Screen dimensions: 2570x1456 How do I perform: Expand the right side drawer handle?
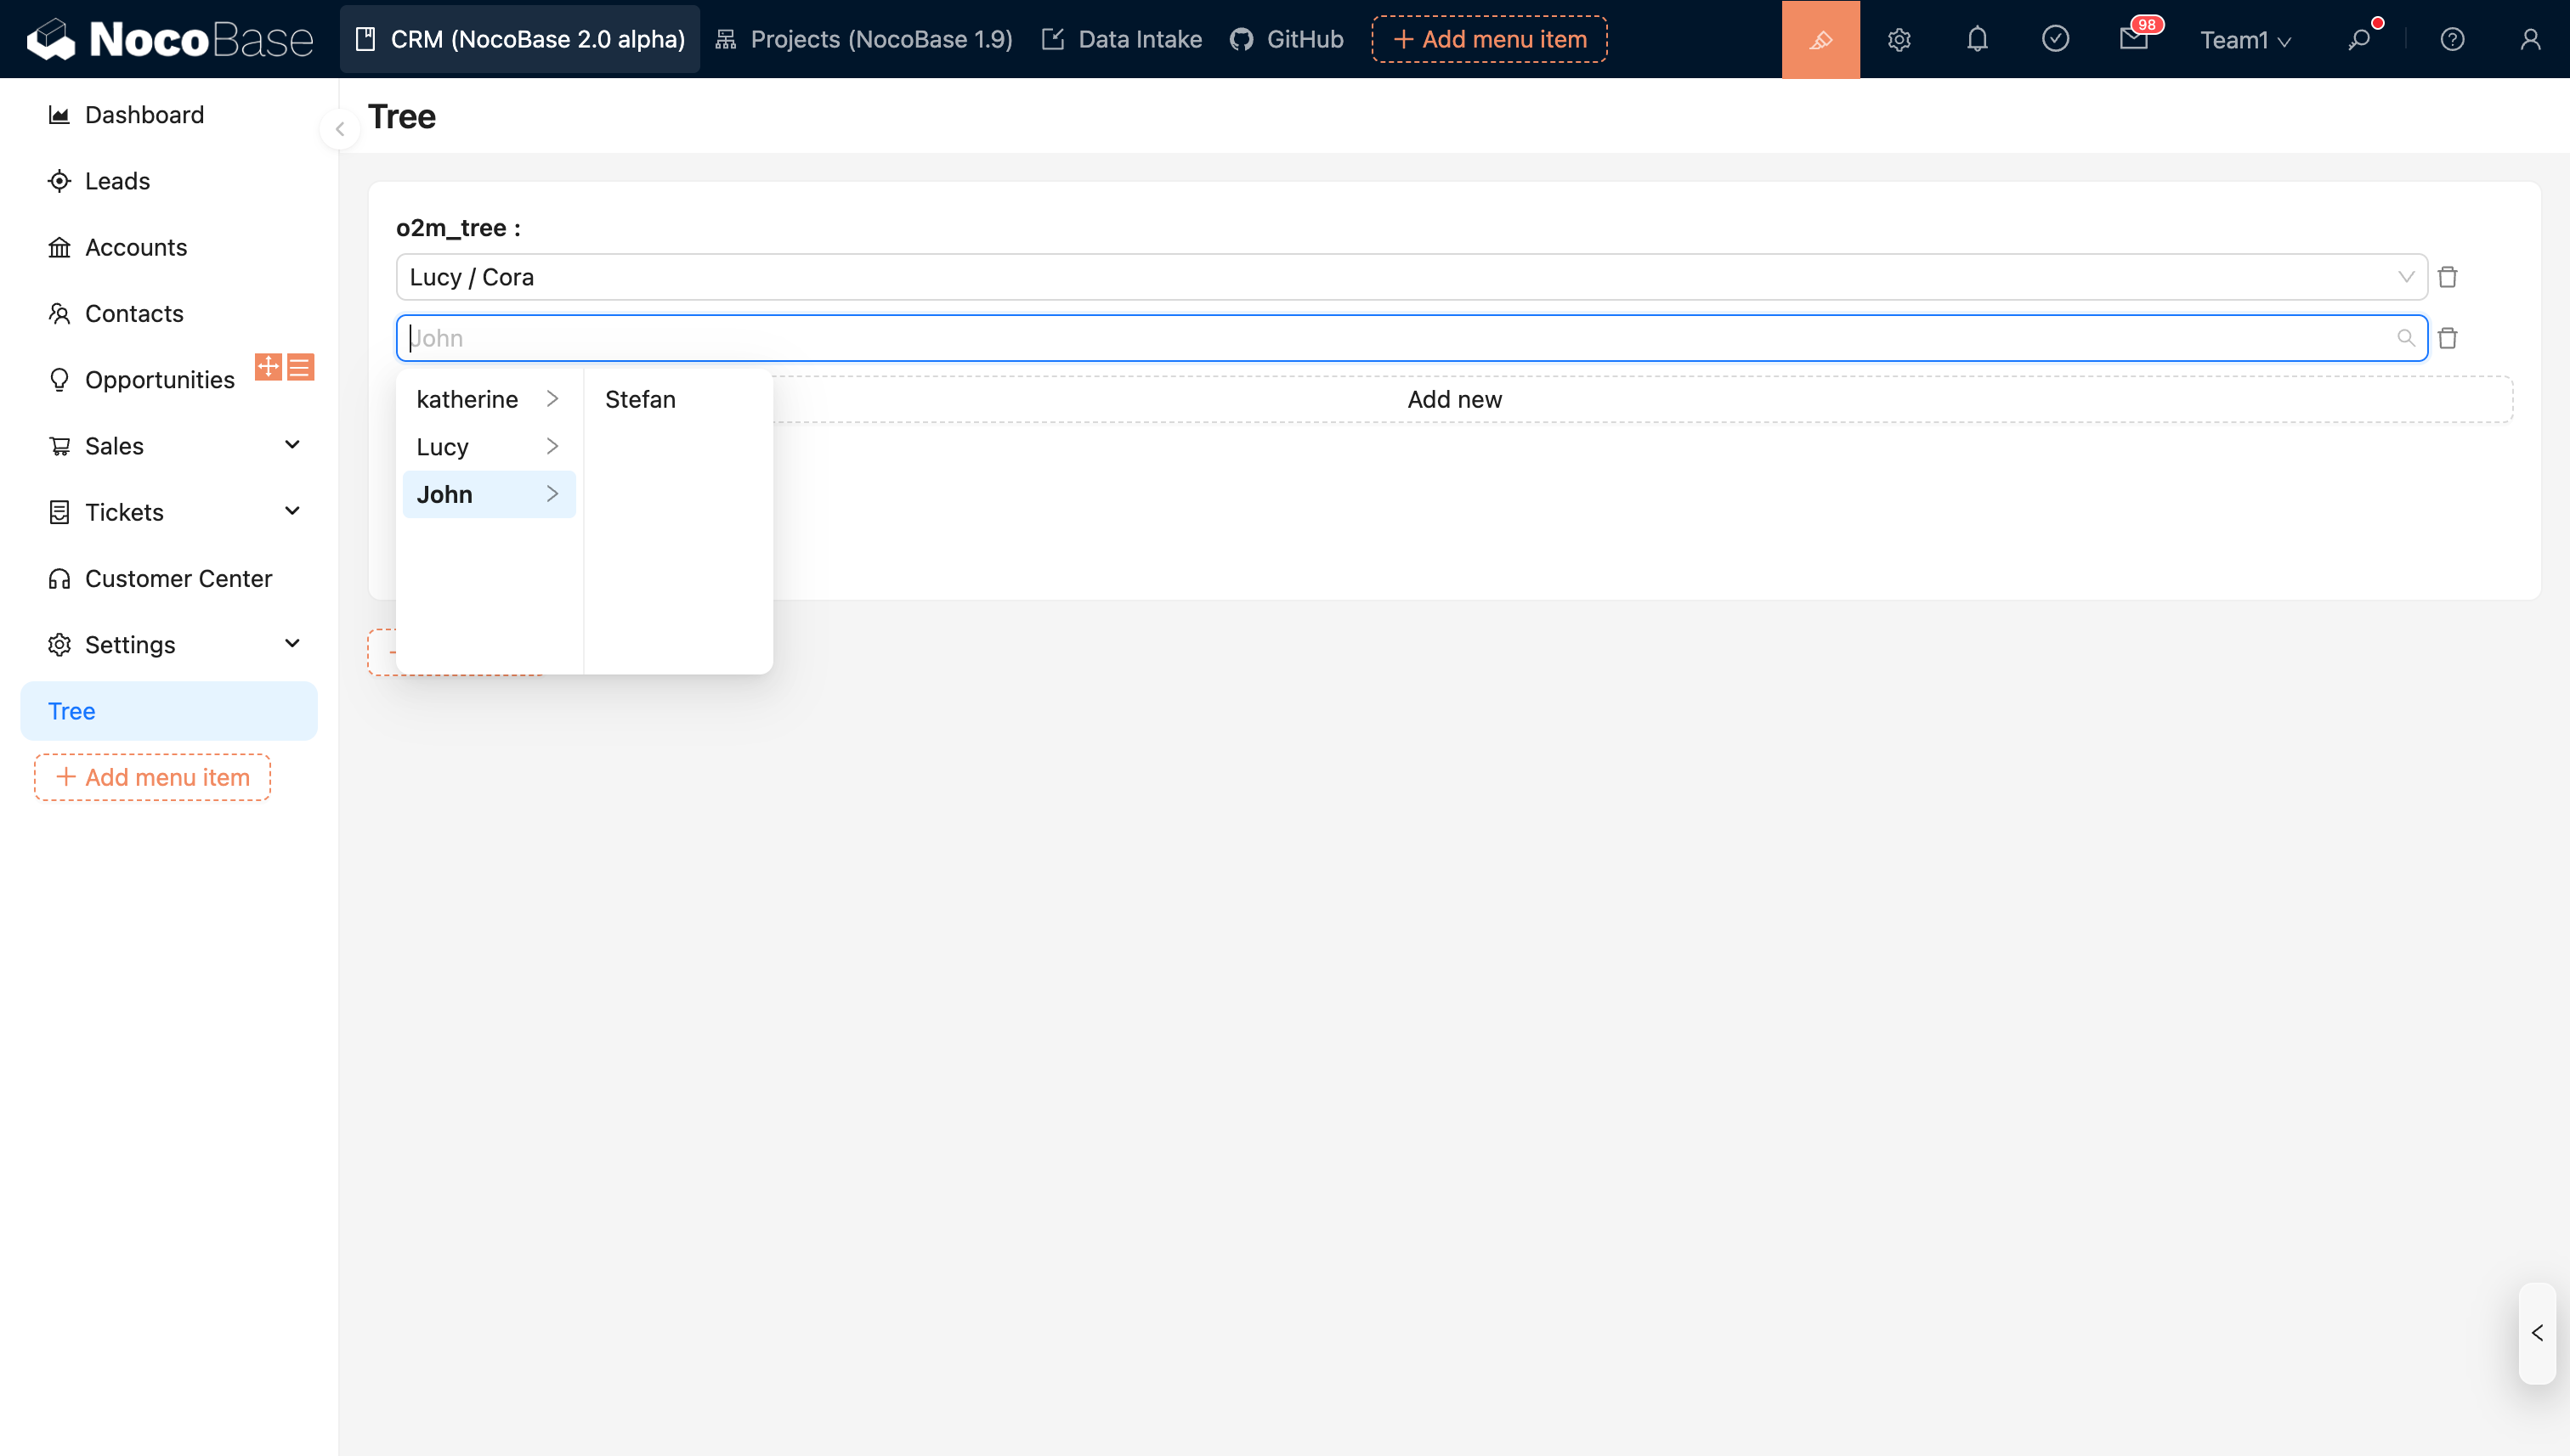click(x=2536, y=1332)
